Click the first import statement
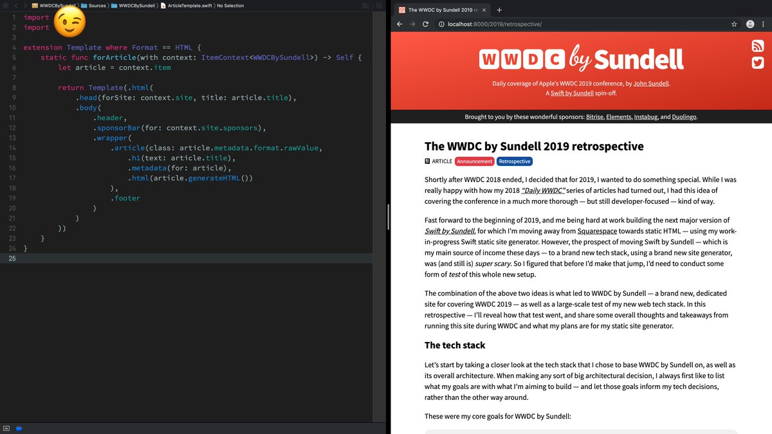The image size is (772, 434). 36,17
